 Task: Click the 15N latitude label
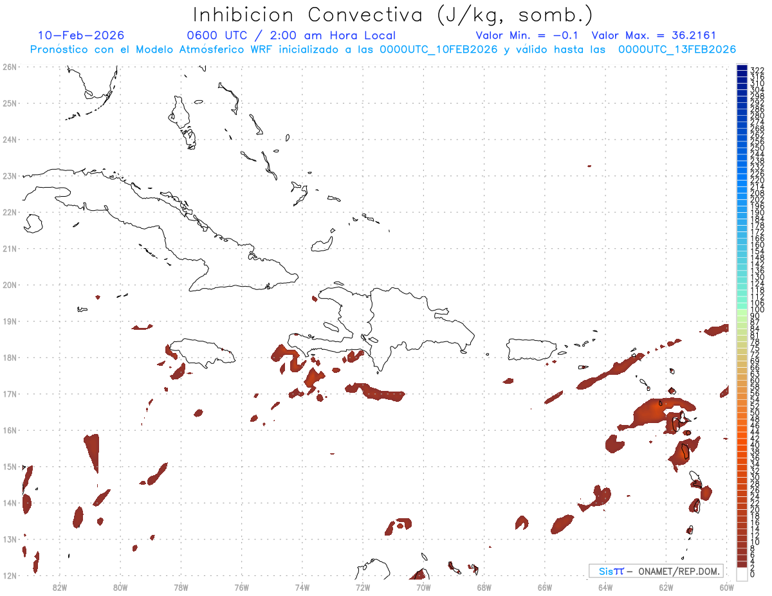point(10,466)
